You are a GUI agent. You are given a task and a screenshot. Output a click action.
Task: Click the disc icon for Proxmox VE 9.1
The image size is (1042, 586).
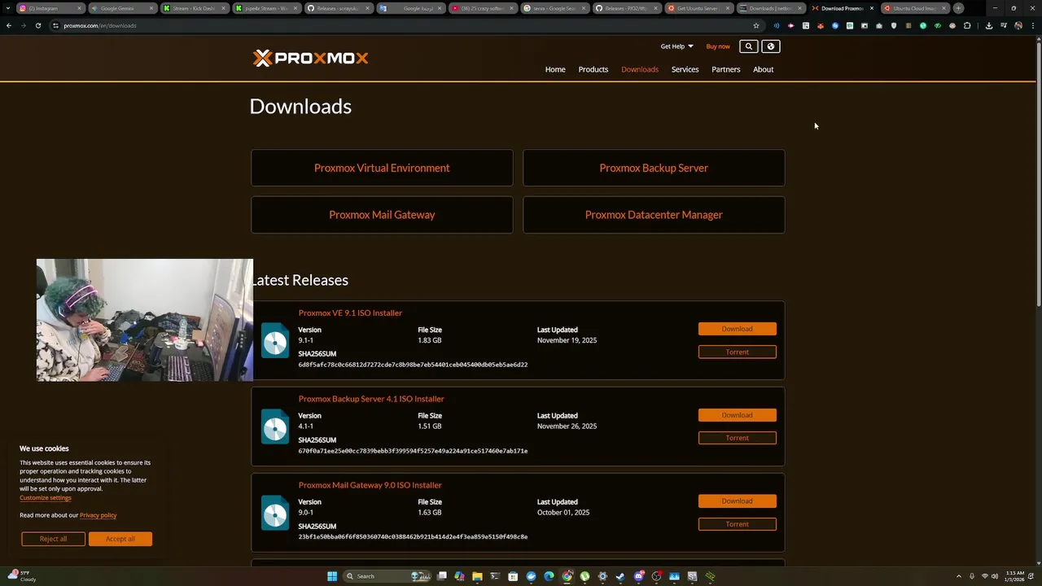point(275,340)
